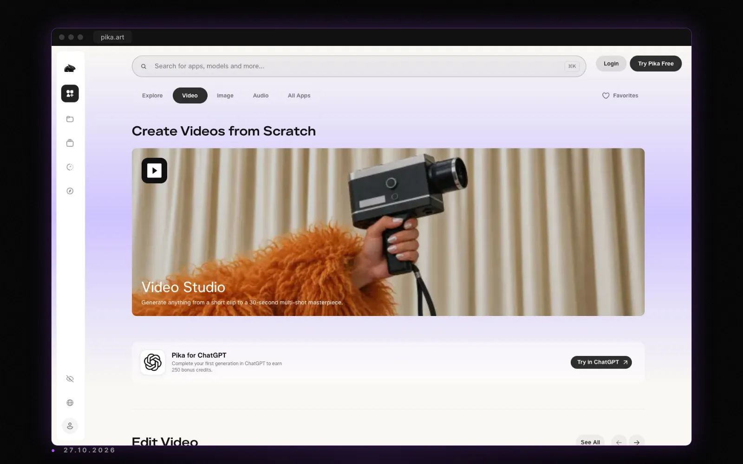Open the apps icon in the sidebar
Viewport: 743px width, 464px height.
pos(70,93)
